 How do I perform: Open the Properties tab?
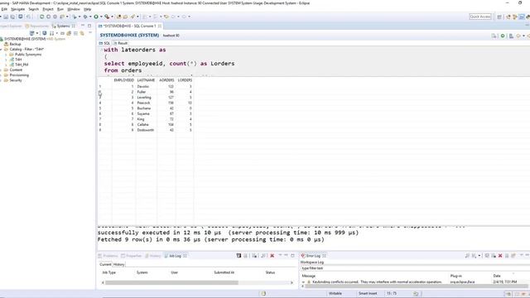coord(132,256)
